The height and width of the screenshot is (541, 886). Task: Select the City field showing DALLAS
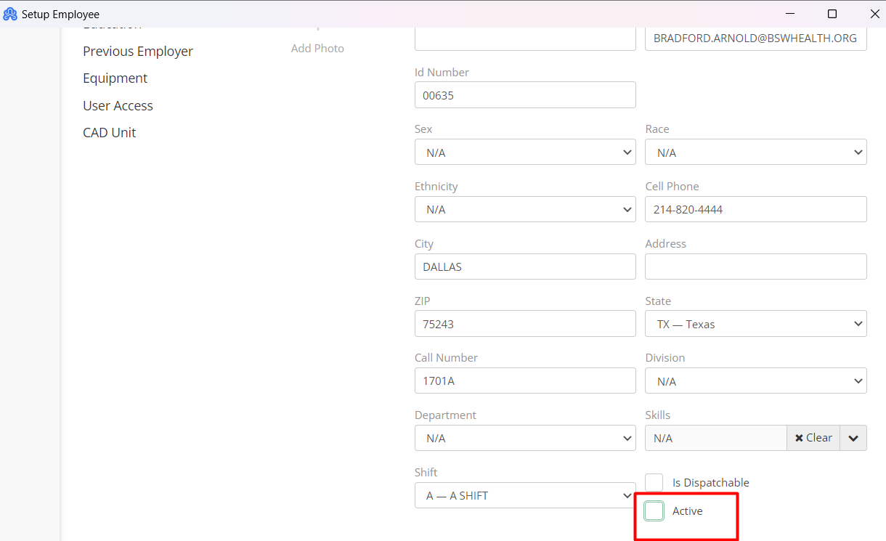[x=525, y=267]
